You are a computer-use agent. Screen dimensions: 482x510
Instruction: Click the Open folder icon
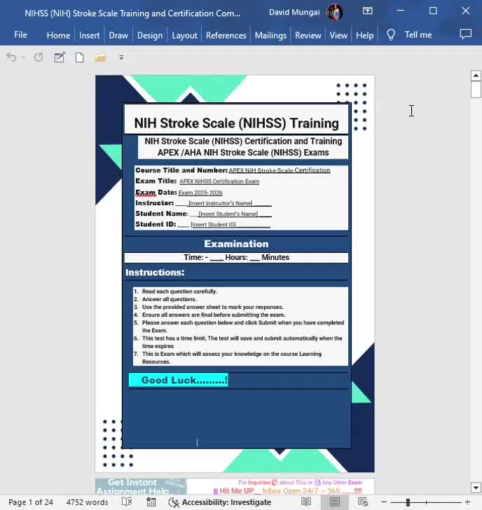pyautogui.click(x=100, y=57)
